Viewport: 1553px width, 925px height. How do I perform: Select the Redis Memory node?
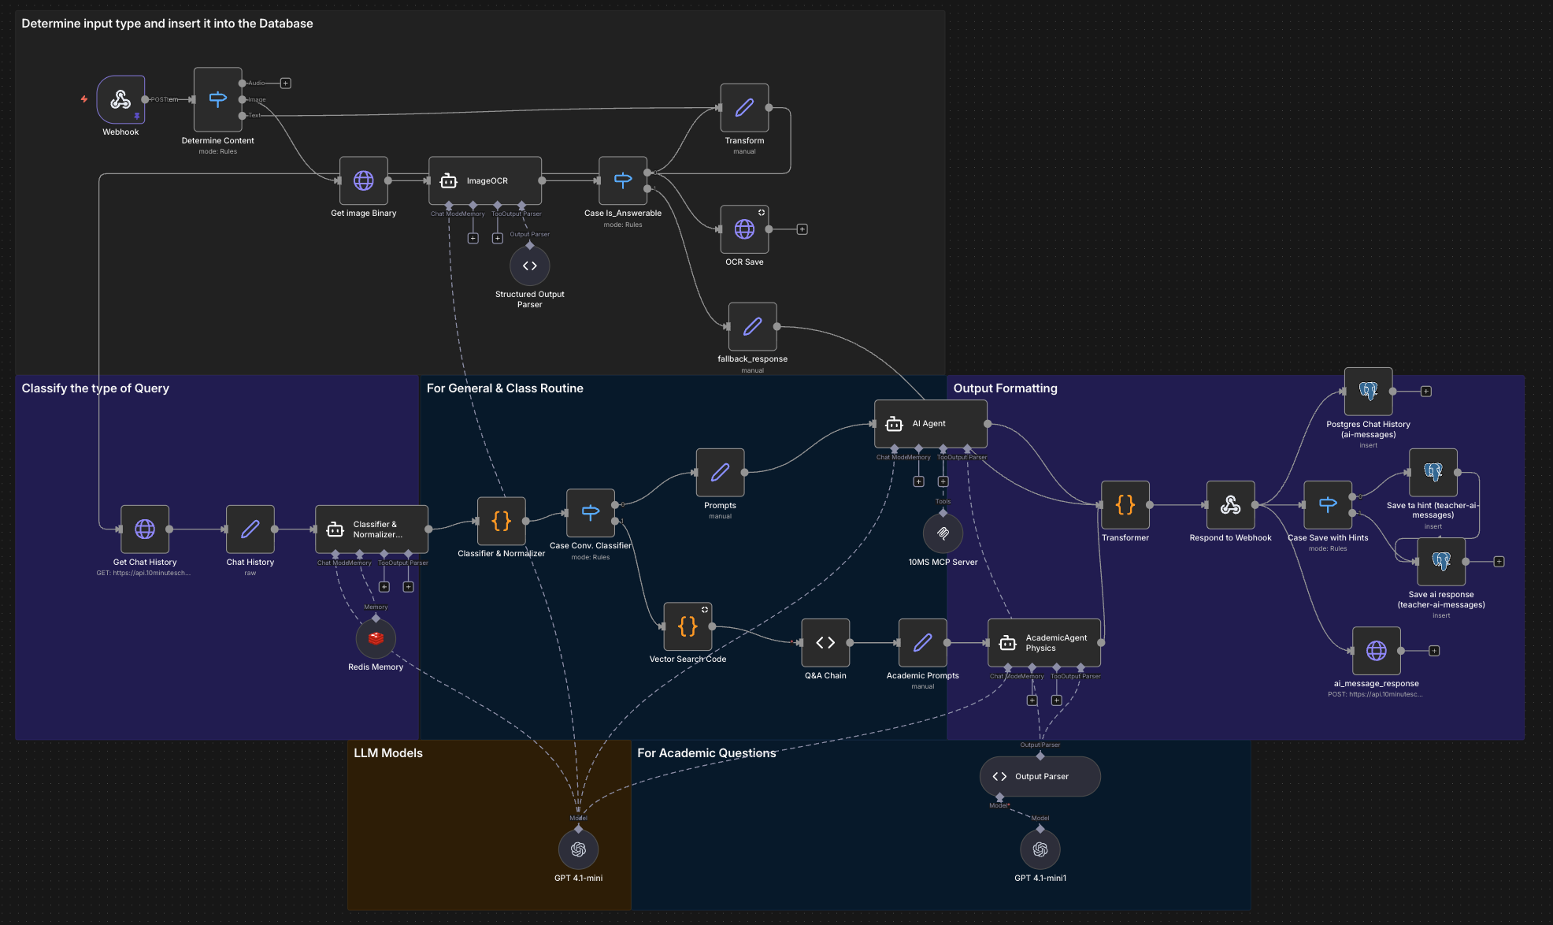[376, 639]
